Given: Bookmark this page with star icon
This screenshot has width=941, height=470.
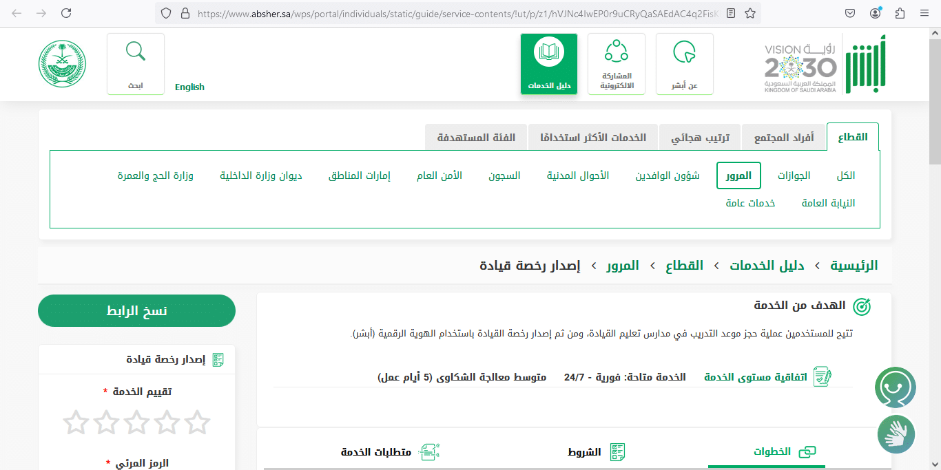Looking at the screenshot, I should coord(750,13).
